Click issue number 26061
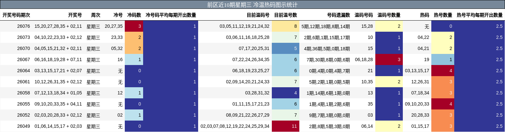 pos(24,82)
